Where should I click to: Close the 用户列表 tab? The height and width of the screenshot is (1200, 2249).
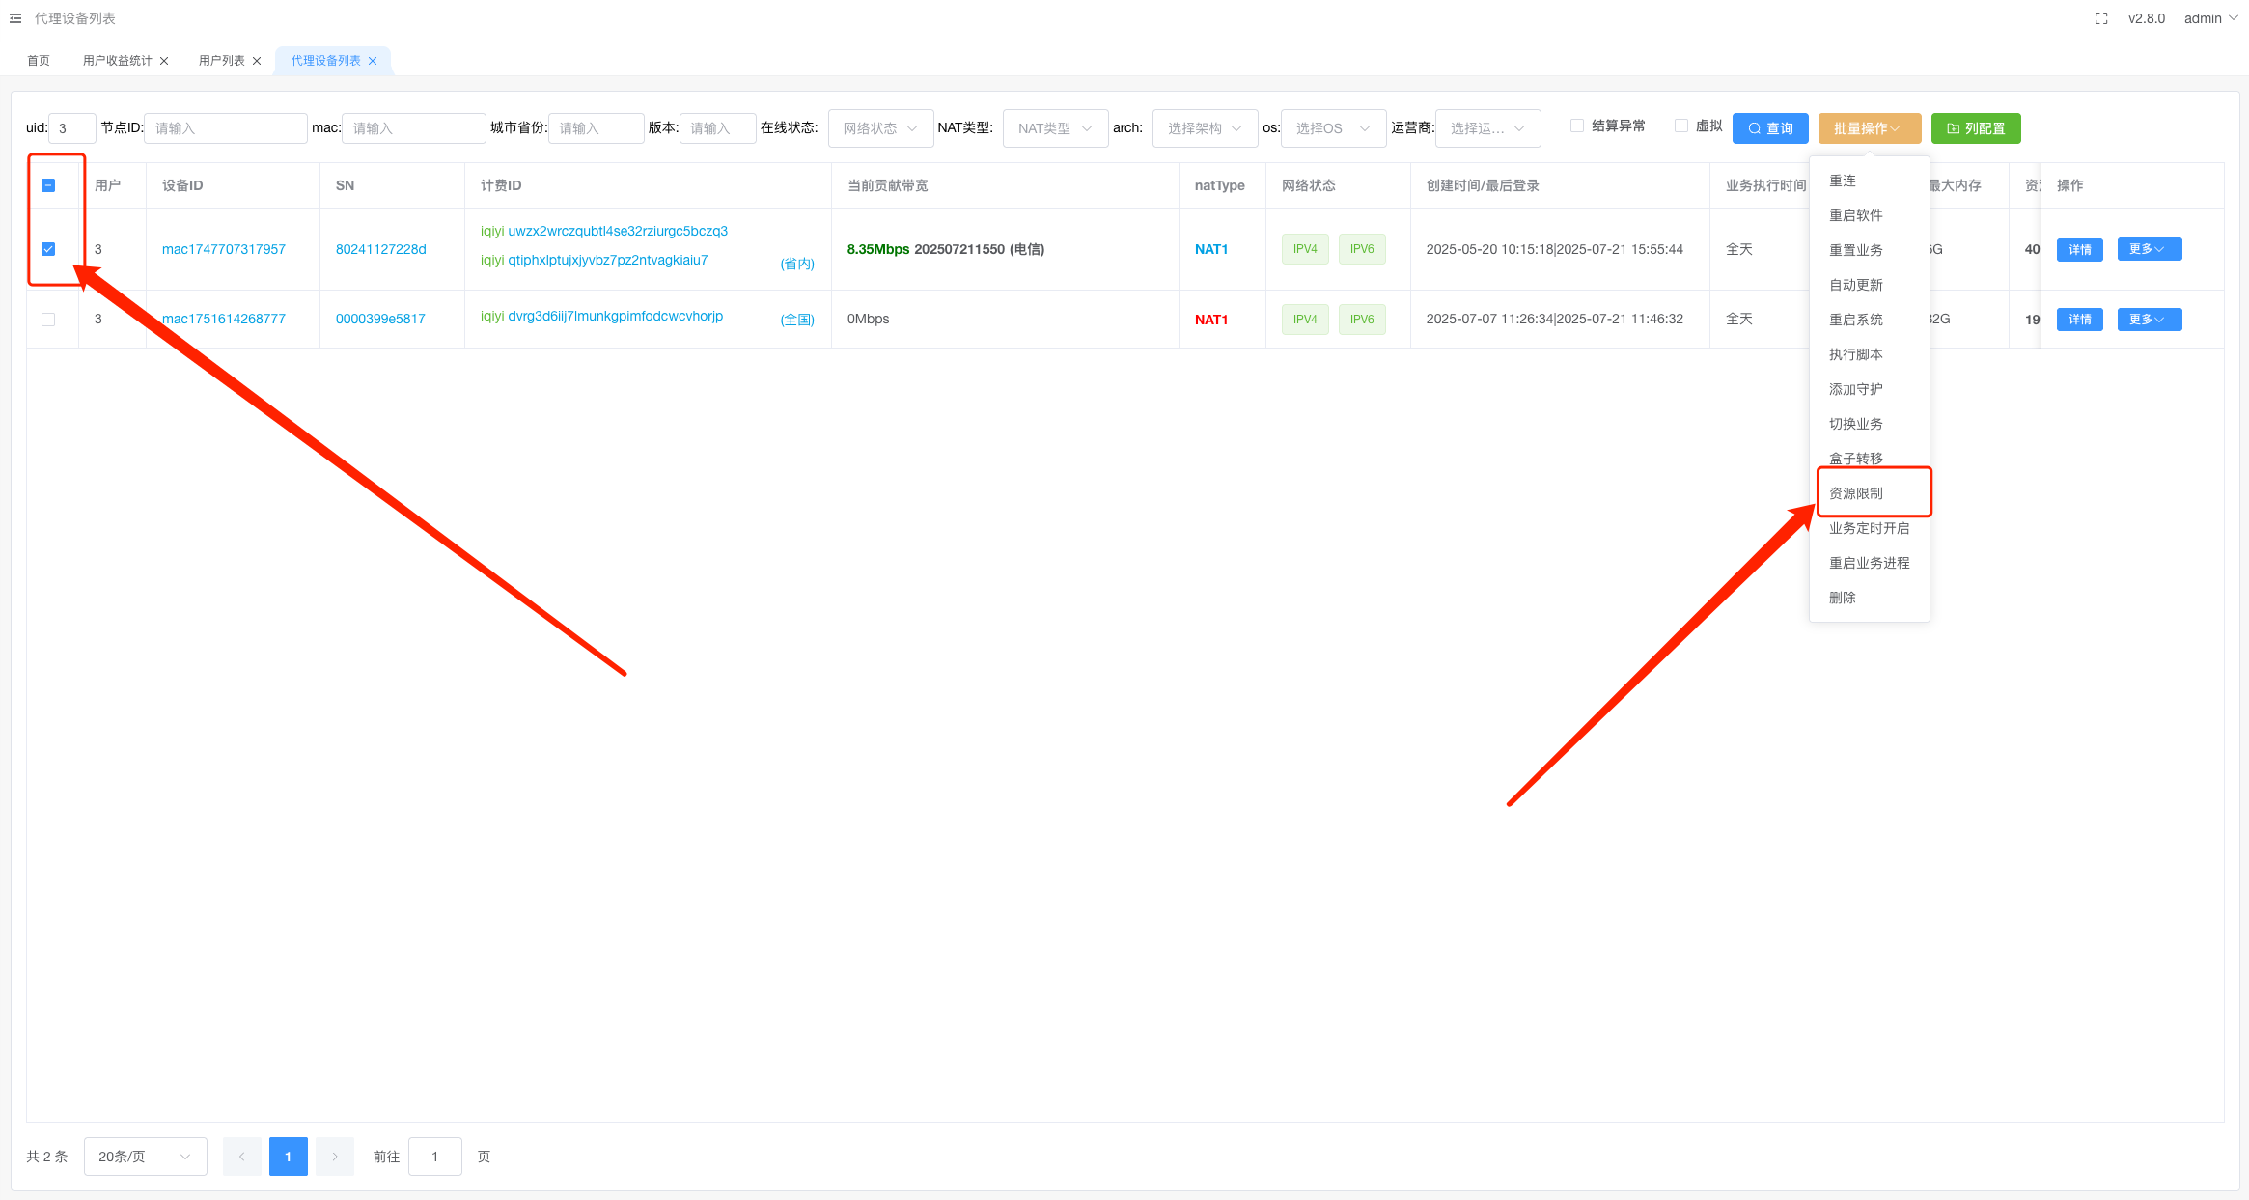257,61
